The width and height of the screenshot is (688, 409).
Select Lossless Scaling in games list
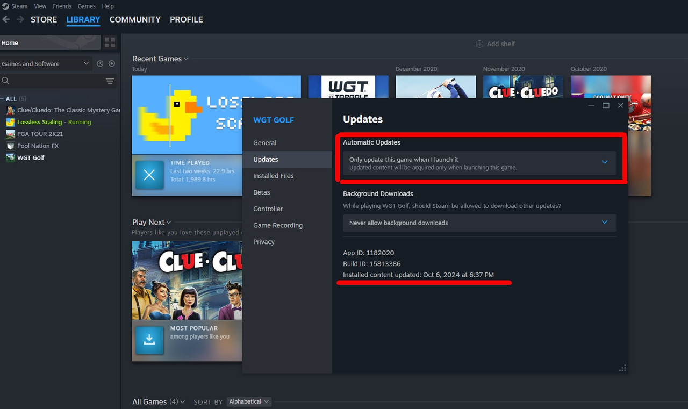[54, 122]
